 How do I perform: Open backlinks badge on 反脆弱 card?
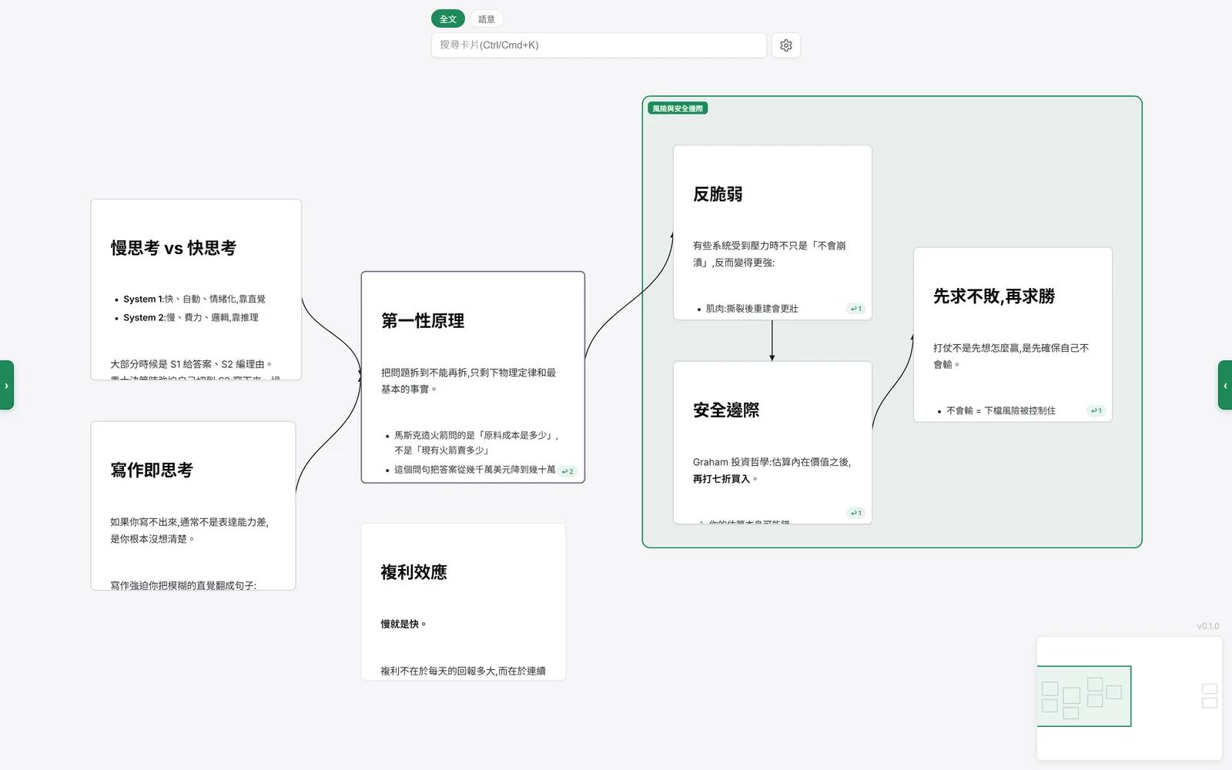tap(856, 309)
